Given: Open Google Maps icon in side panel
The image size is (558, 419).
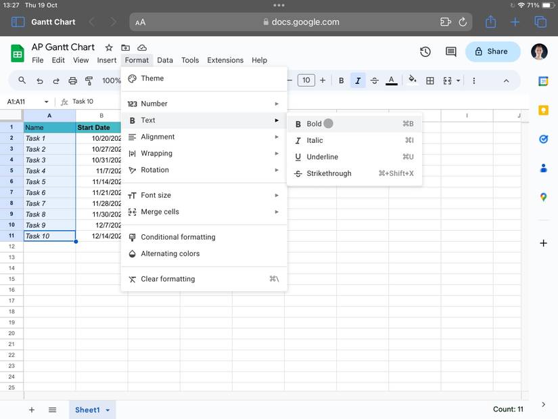Looking at the screenshot, I should click(543, 197).
